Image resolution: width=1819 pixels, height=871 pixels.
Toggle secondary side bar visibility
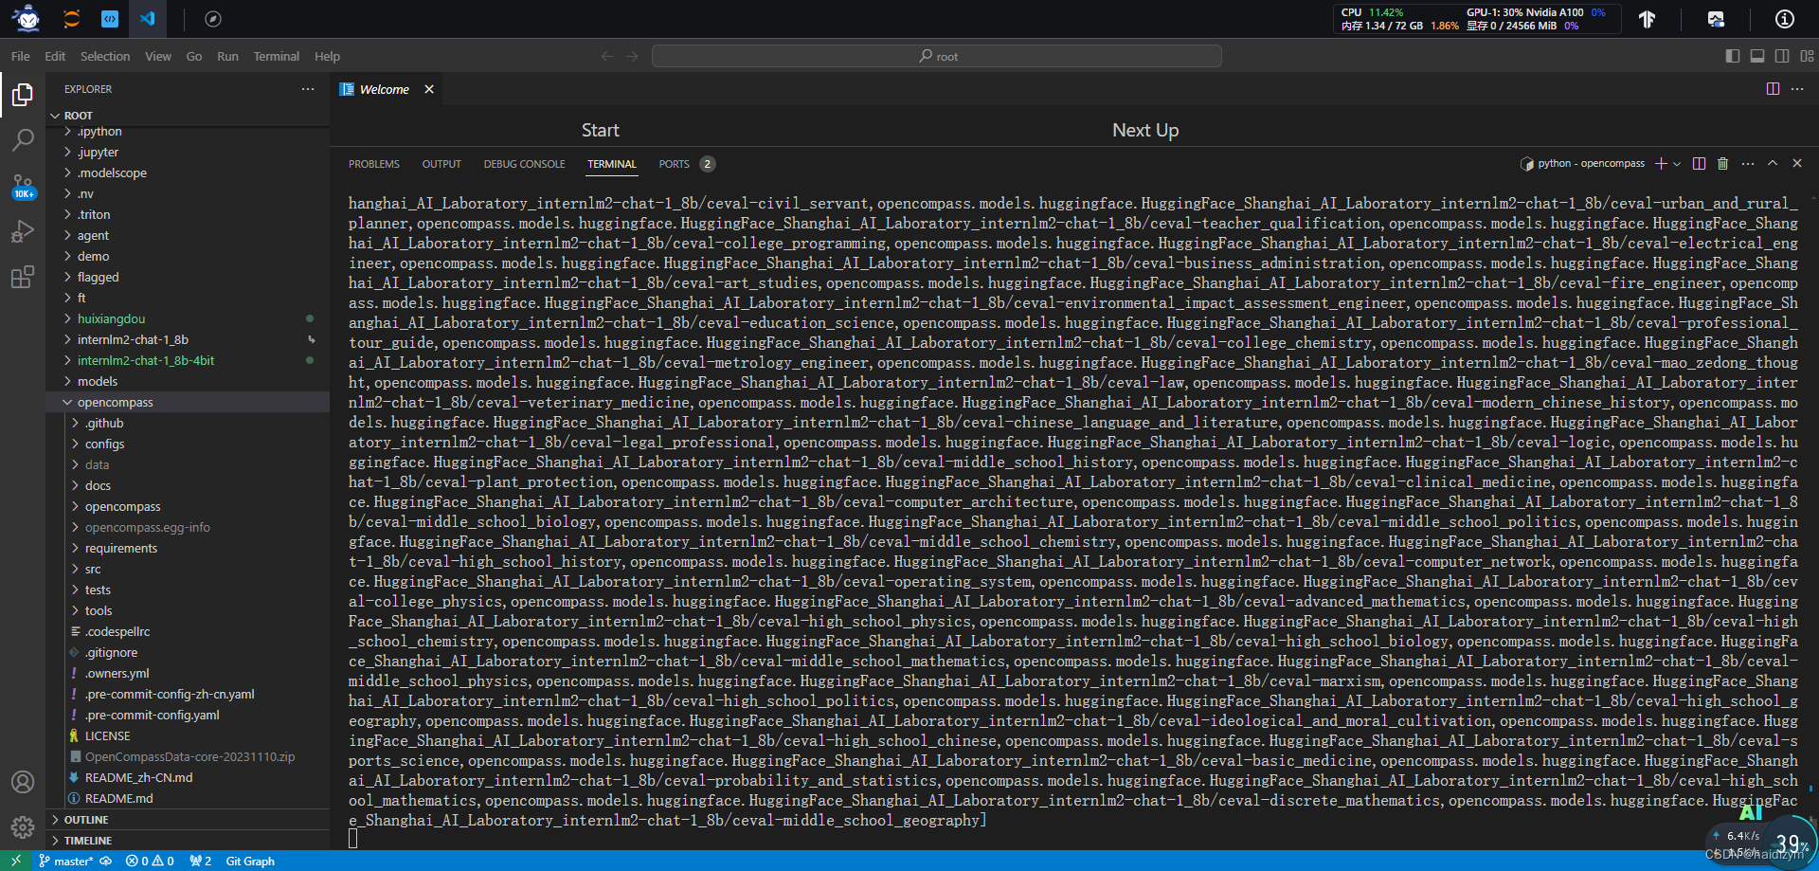1782,56
